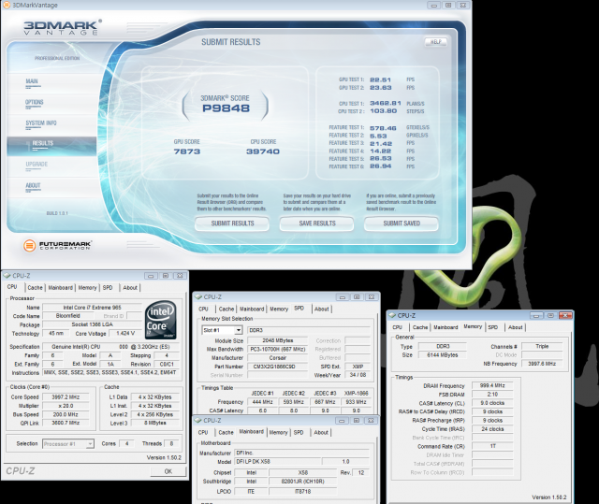Click the SUBMIT RESULTS button

point(232,223)
